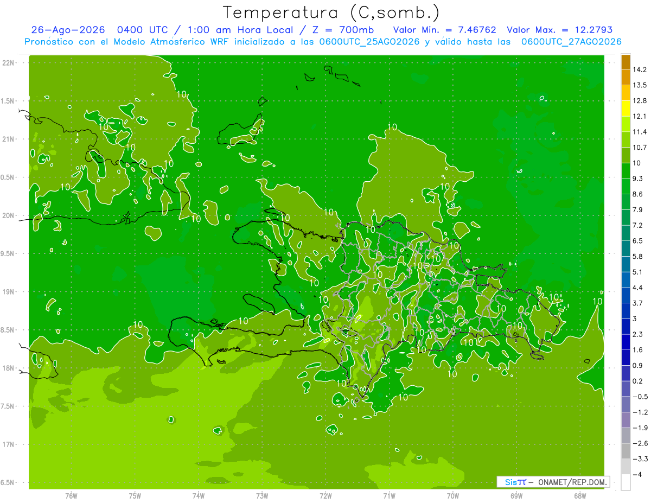Viewport: 651px width, 503px height.
Task: Click '1:00 am Hora Local' text
Action: pos(240,30)
